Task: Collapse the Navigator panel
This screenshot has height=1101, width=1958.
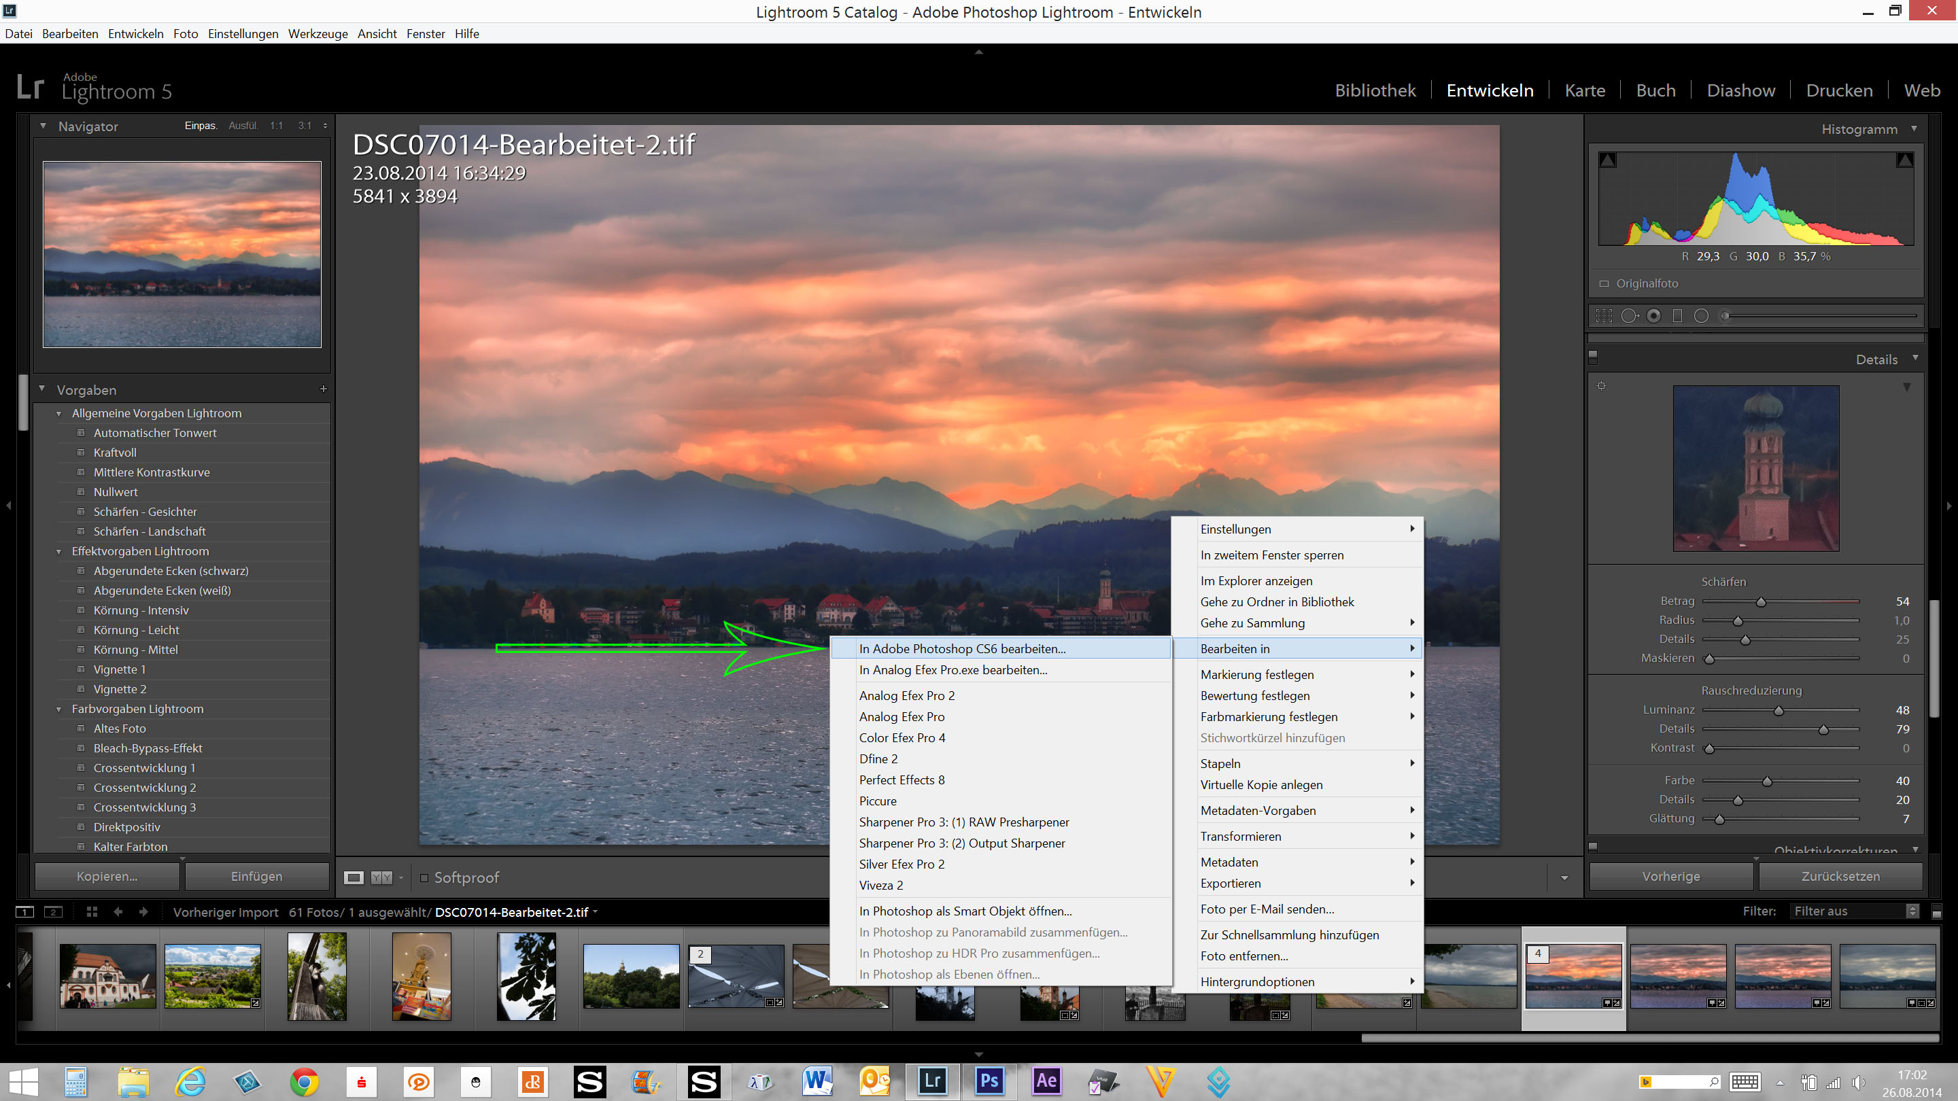Action: tap(44, 126)
